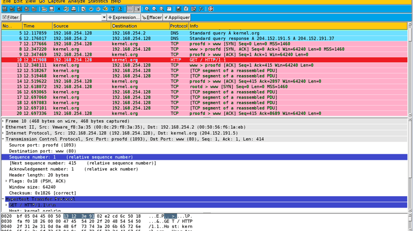The image size is (413, 231).
Task: Zoom in on packet text
Action: [x=147, y=9]
